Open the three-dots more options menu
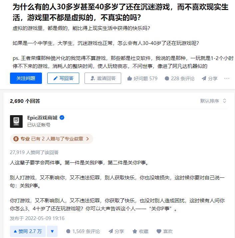Viewport: 235px width, 238px height. 227,79
